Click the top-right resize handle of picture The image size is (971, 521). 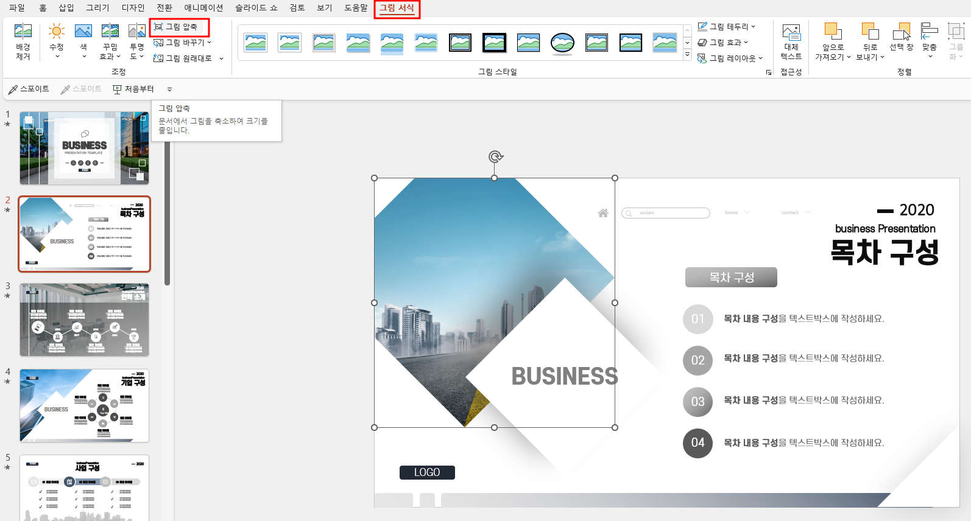(615, 178)
